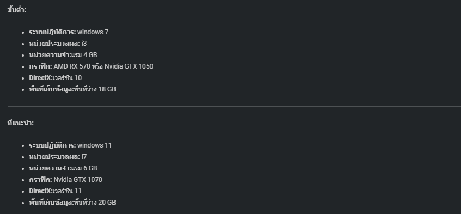
Task: Click the ที่แนะนำ recommended heading
Action: tap(21, 123)
